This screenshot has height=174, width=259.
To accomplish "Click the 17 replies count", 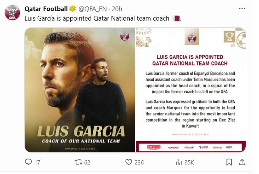I will click(37, 163).
